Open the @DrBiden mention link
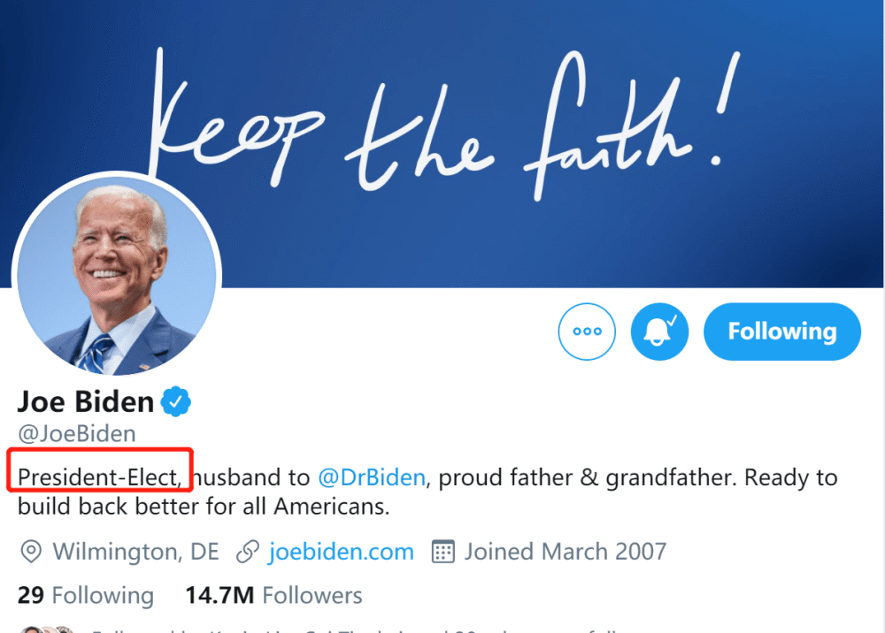 [372, 478]
